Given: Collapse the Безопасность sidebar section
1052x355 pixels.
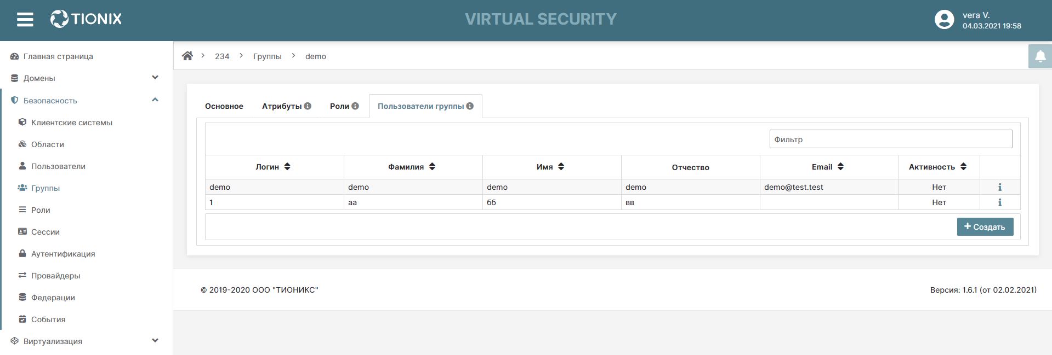Looking at the screenshot, I should point(155,100).
